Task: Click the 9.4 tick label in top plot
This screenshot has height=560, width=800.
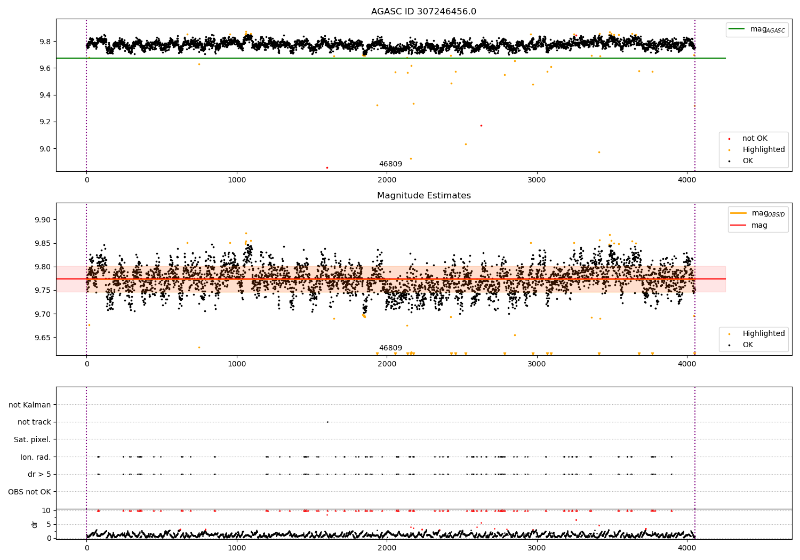Action: [x=45, y=95]
